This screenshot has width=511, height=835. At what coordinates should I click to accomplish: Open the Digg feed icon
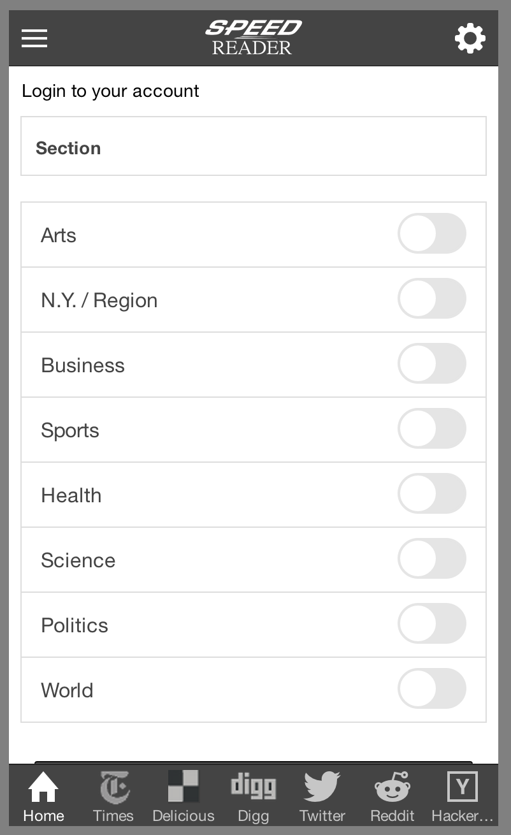pyautogui.click(x=253, y=787)
